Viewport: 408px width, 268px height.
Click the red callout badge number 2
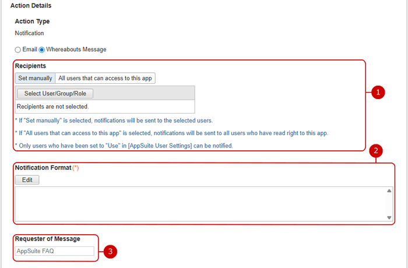click(377, 151)
